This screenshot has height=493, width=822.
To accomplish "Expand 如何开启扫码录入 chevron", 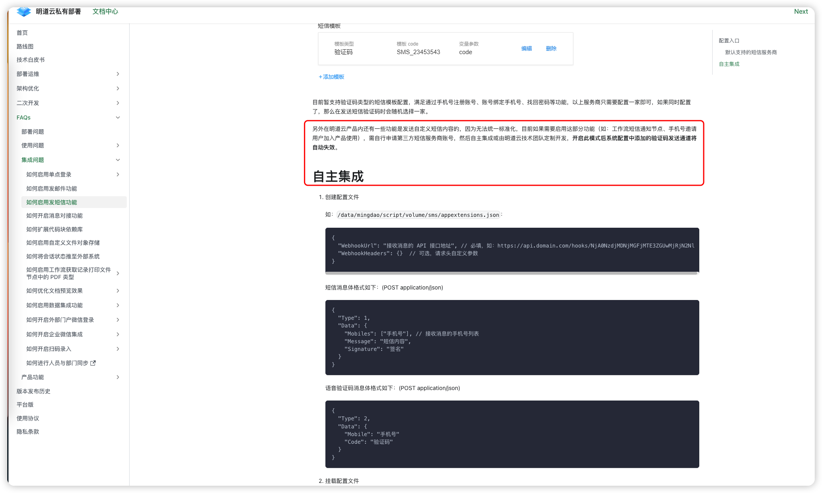I will tap(118, 349).
